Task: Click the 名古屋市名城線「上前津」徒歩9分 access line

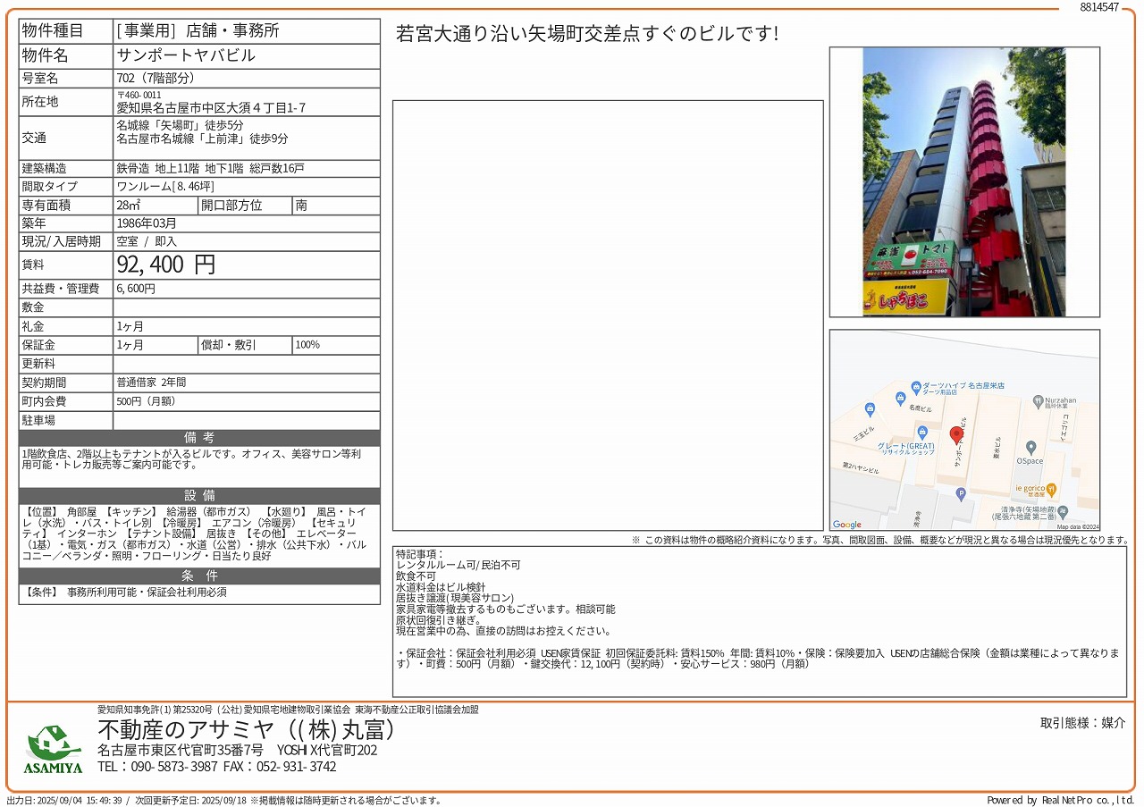Action: coord(203,139)
